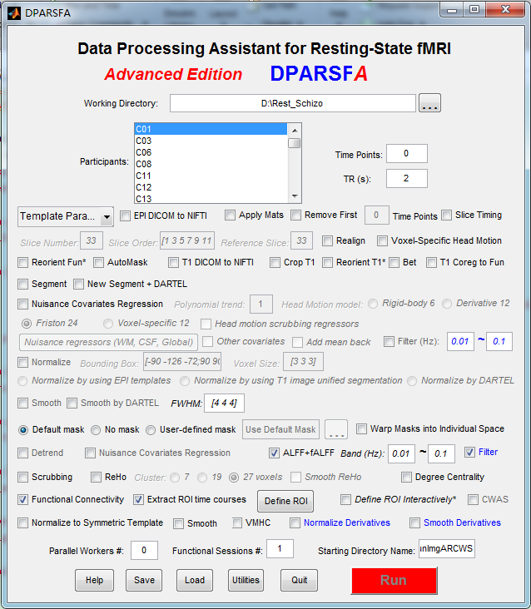Image resolution: width=531 pixels, height=609 pixels.
Task: Check Smooth Derivatives option
Action: [414, 523]
